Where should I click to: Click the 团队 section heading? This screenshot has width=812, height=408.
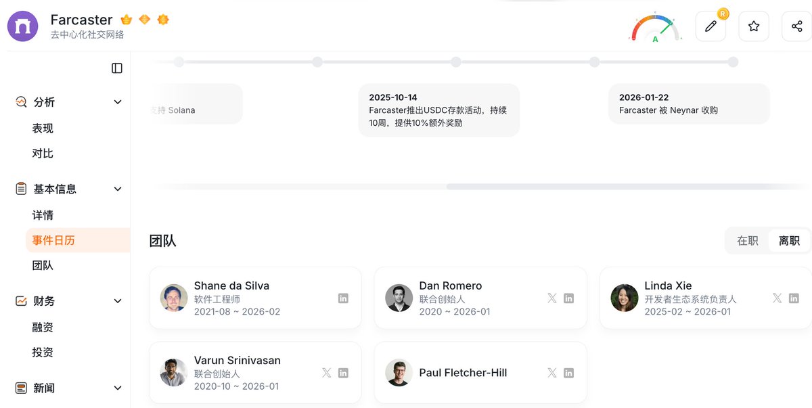pyautogui.click(x=162, y=241)
